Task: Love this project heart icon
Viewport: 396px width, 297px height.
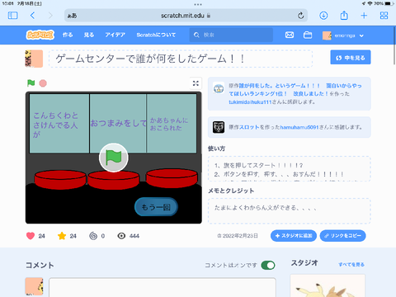Action: (x=31, y=236)
